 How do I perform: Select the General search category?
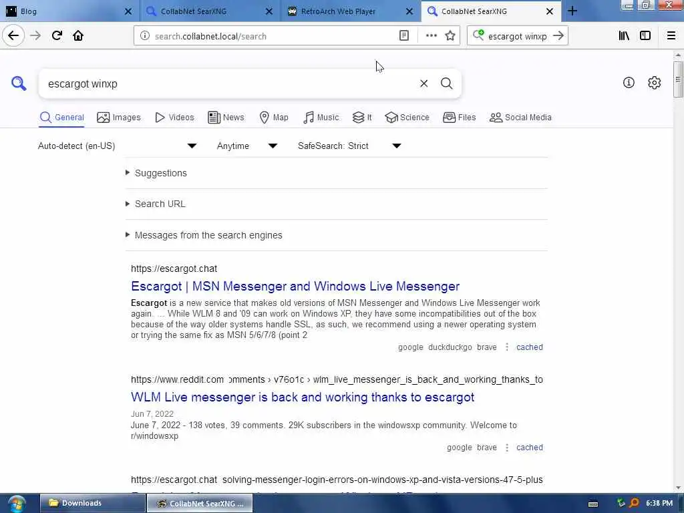[x=61, y=118]
